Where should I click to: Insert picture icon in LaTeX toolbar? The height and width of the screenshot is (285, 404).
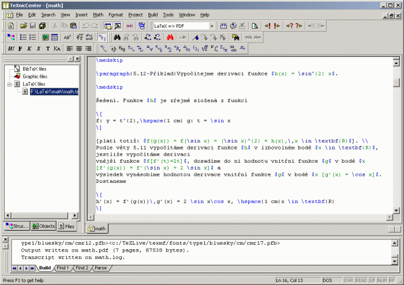pos(46,37)
